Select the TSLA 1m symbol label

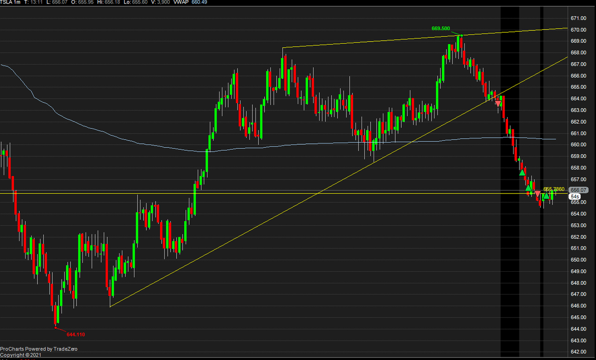click(10, 2)
